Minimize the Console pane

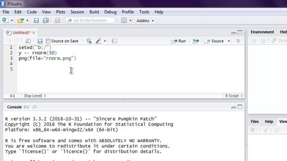point(233,107)
